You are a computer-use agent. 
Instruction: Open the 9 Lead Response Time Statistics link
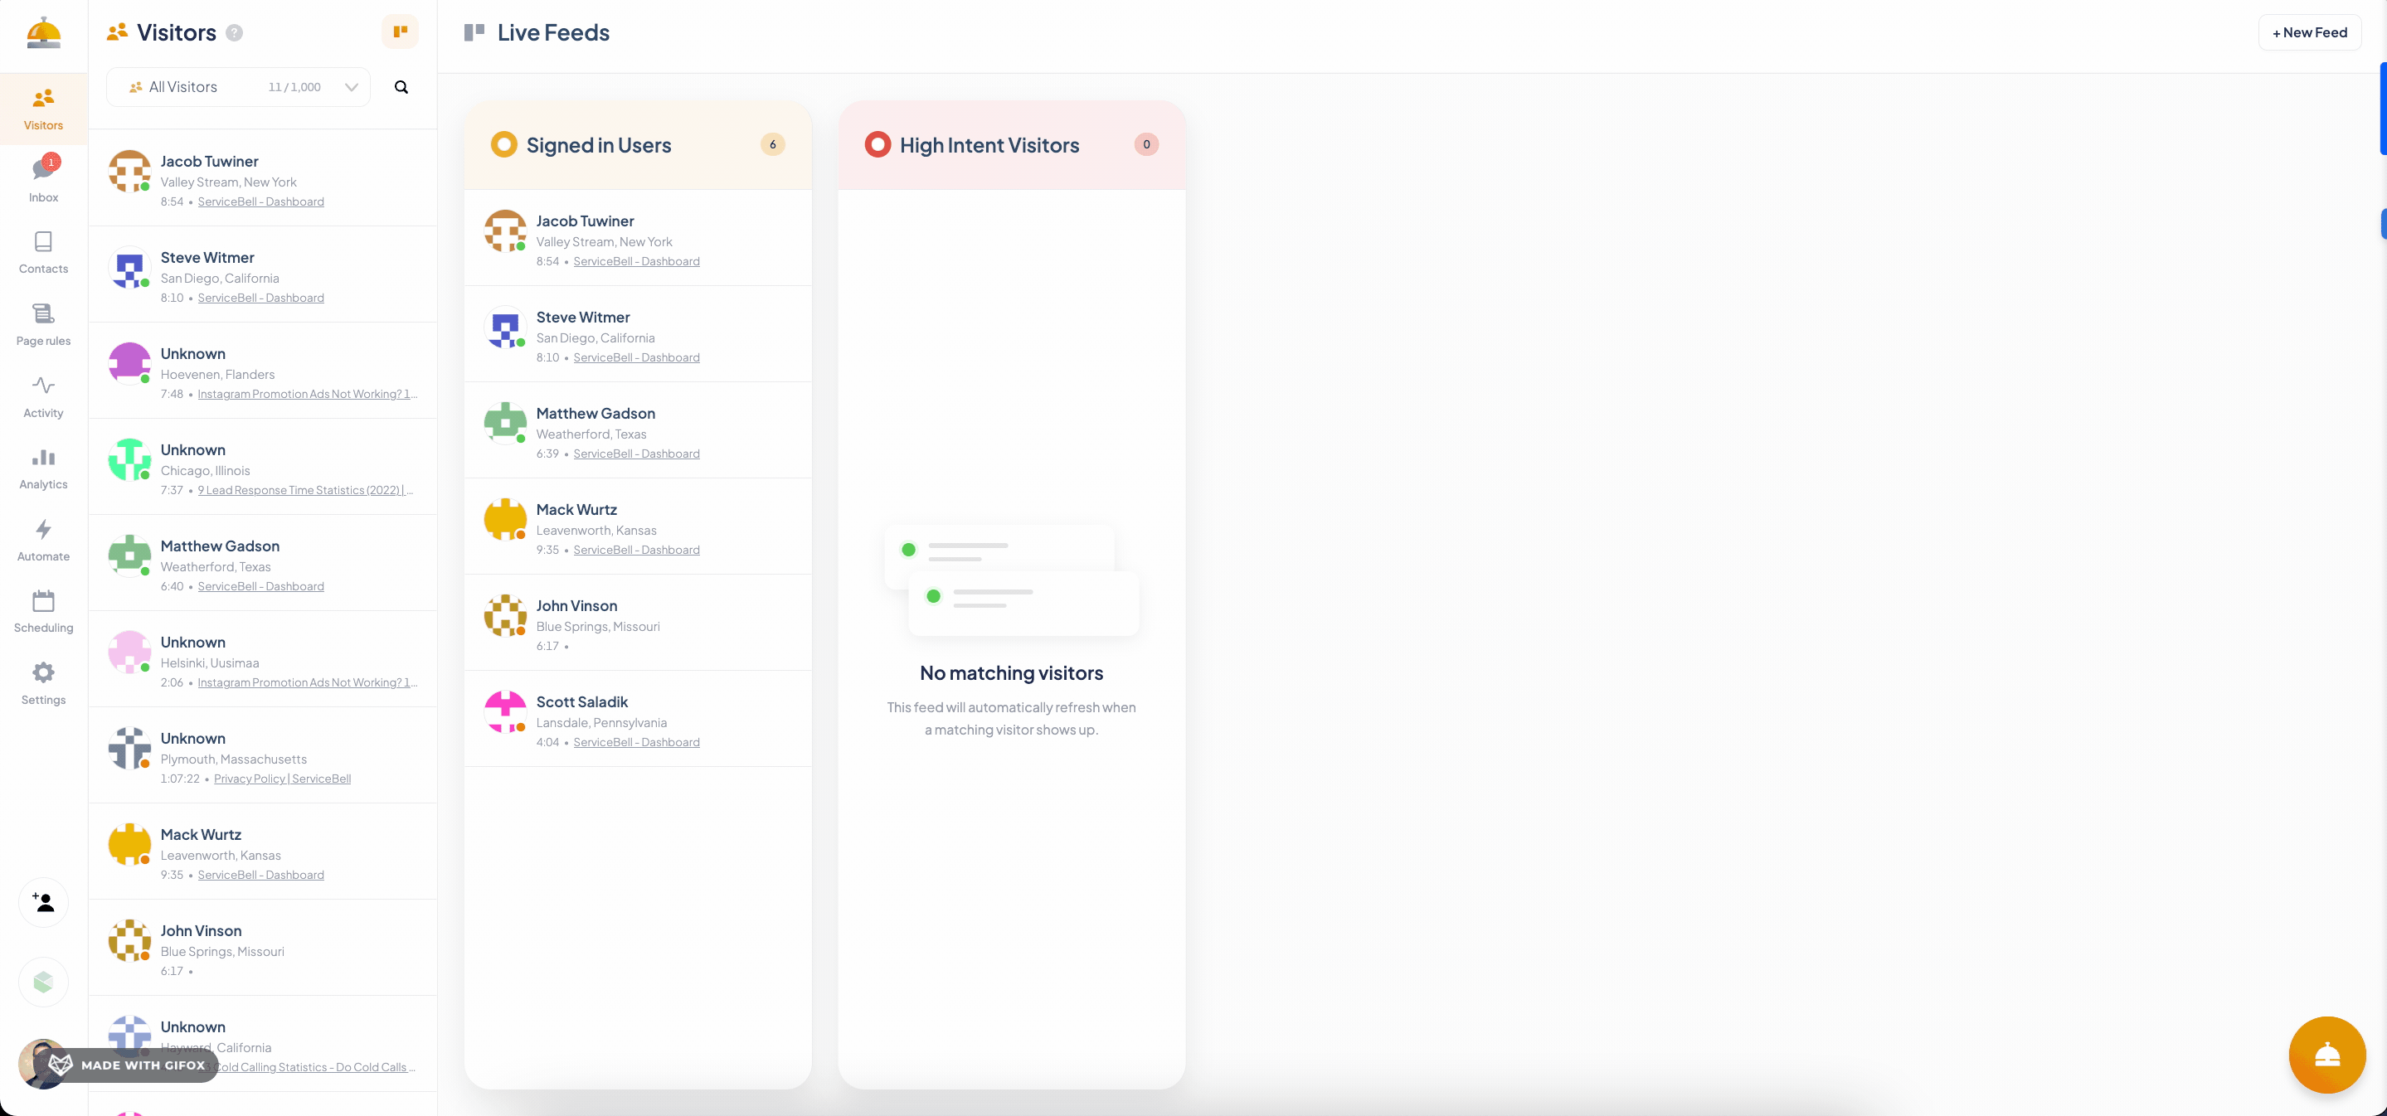tap(306, 491)
